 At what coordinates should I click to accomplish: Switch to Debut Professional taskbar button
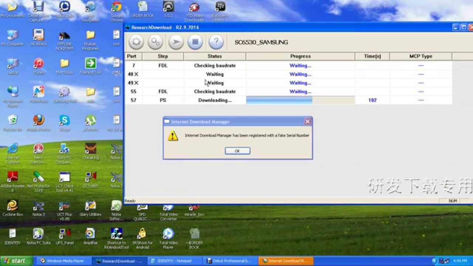point(231,261)
